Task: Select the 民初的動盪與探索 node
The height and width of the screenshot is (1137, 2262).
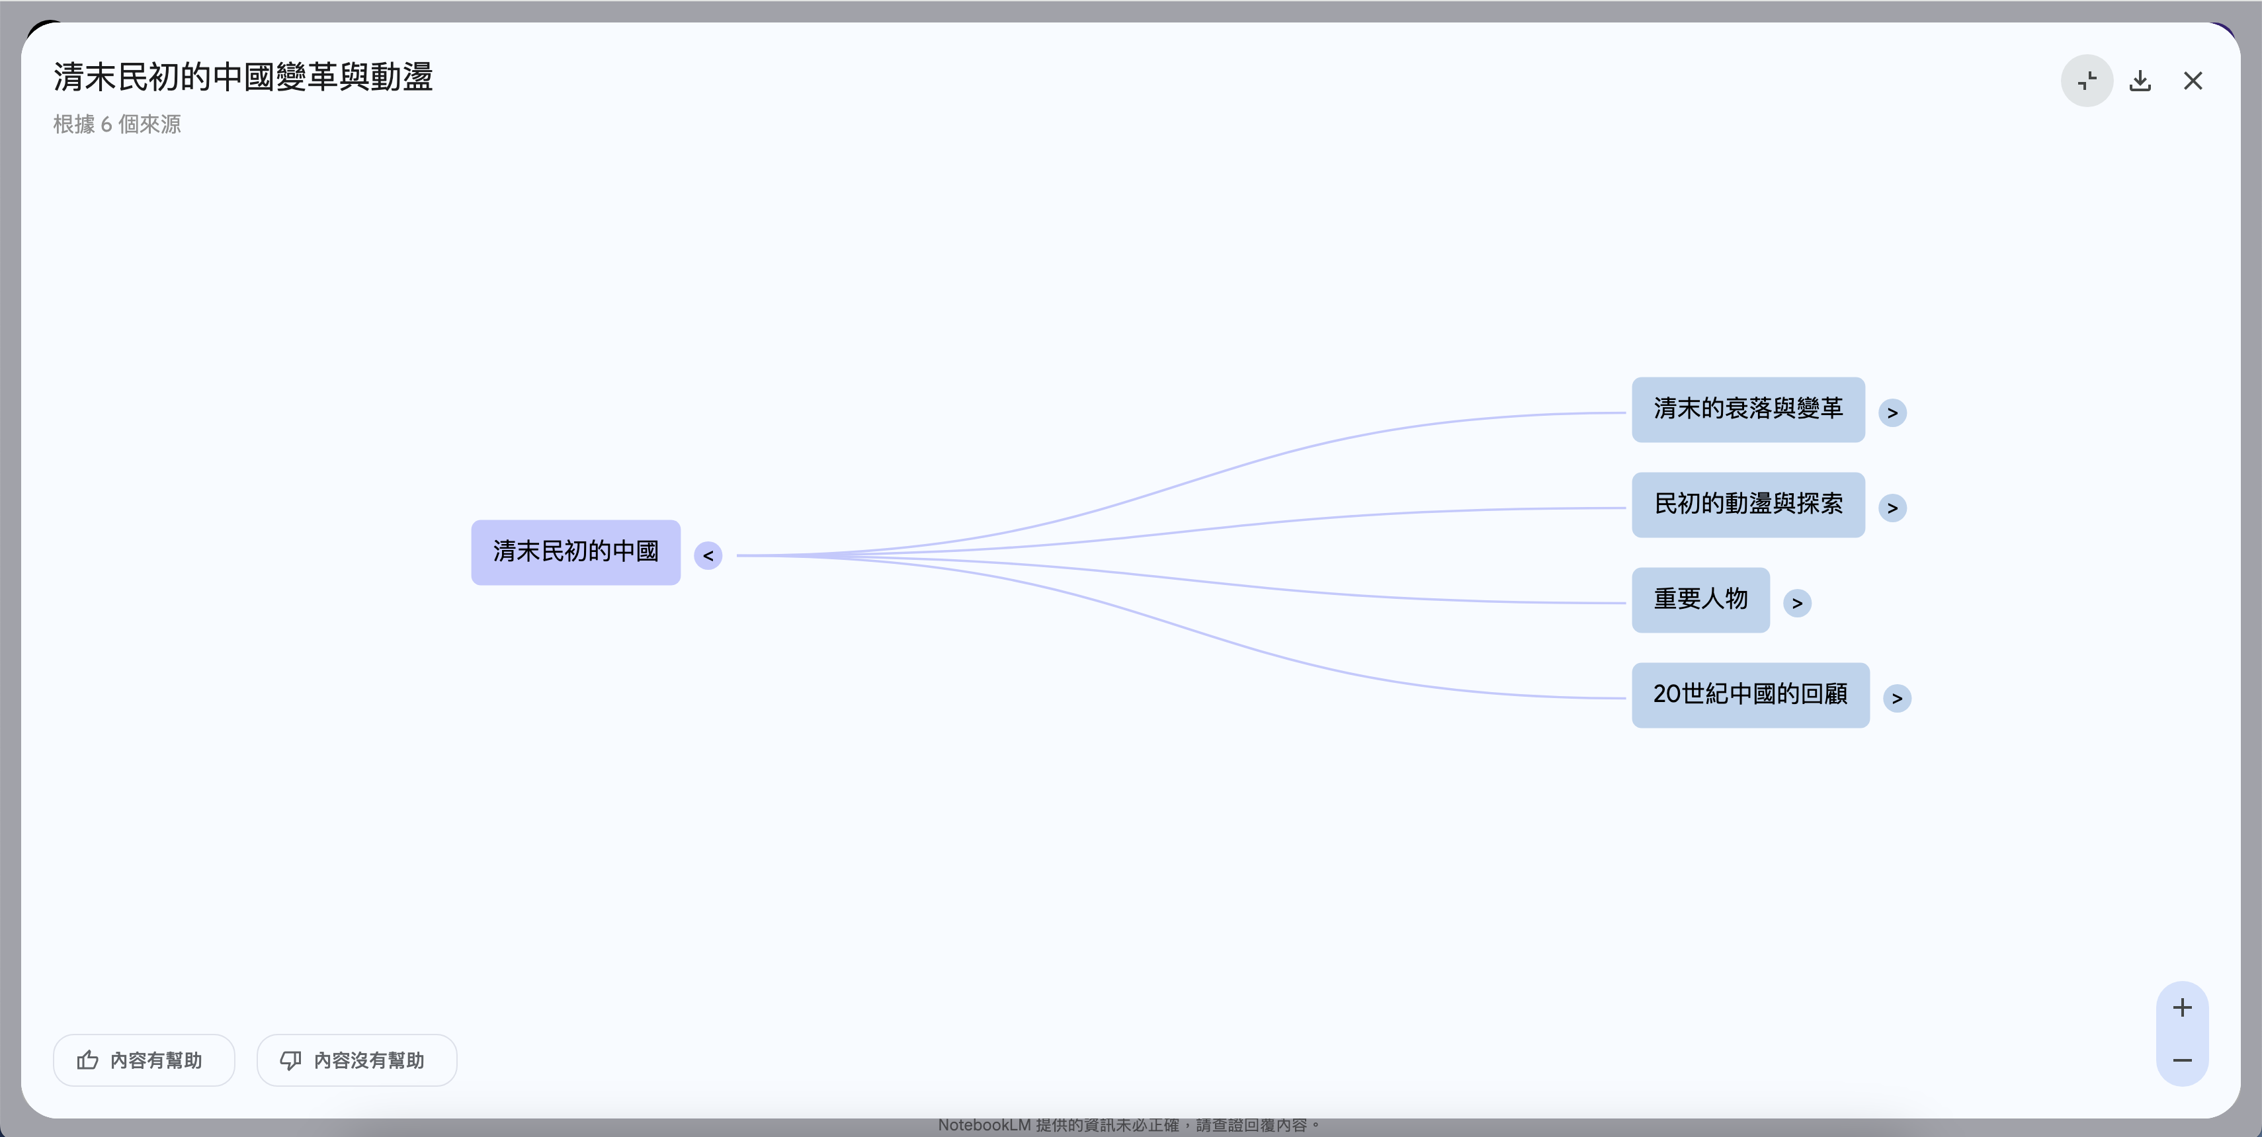Action: (x=1747, y=504)
